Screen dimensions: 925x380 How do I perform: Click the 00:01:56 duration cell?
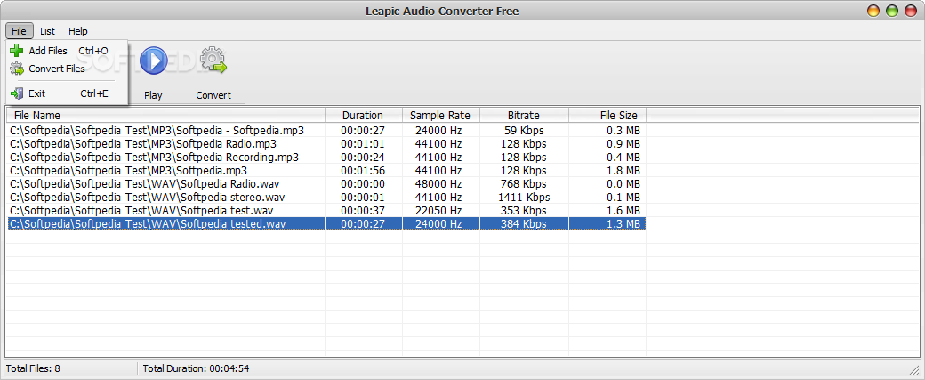pyautogui.click(x=363, y=171)
